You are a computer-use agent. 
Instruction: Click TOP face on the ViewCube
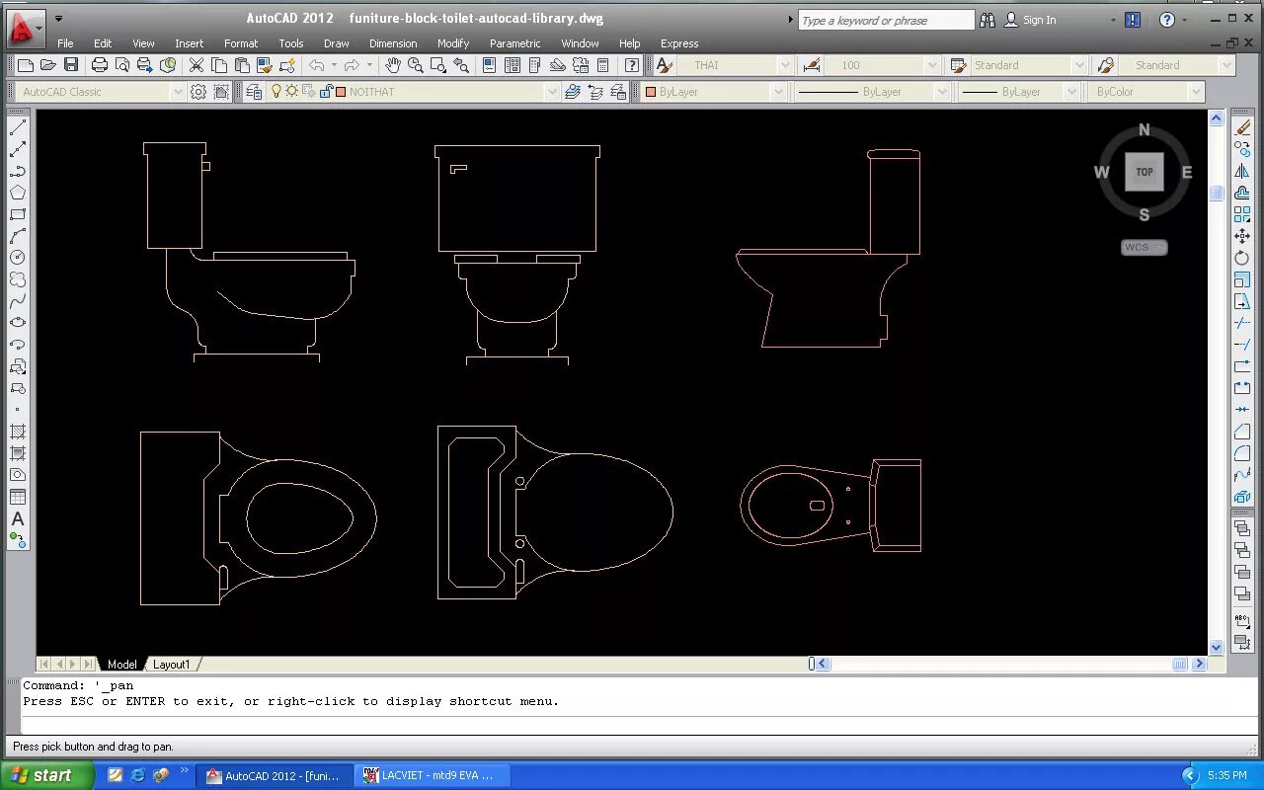(x=1144, y=172)
